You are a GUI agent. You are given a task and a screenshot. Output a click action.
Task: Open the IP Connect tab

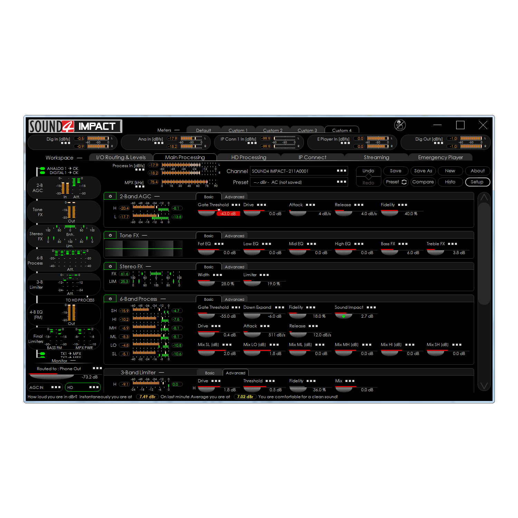point(313,157)
